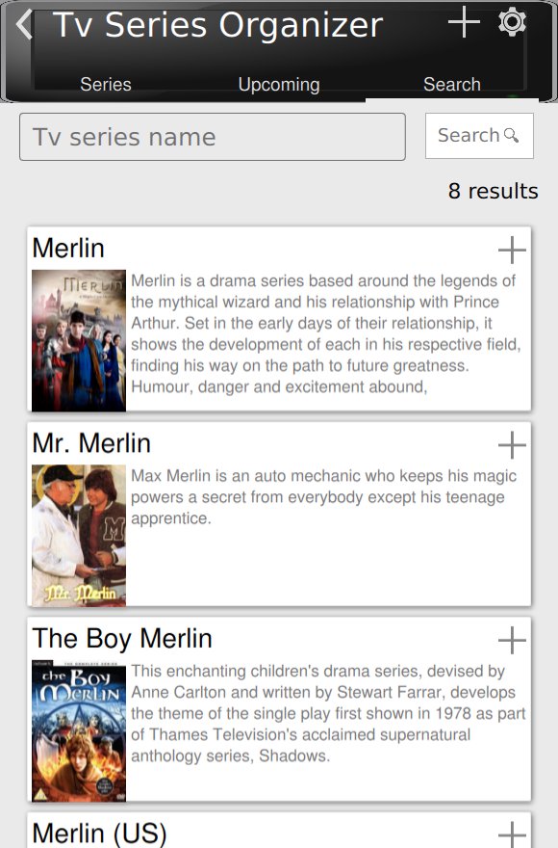This screenshot has width=558, height=848.
Task: Click the Merlin title text
Action: [68, 249]
